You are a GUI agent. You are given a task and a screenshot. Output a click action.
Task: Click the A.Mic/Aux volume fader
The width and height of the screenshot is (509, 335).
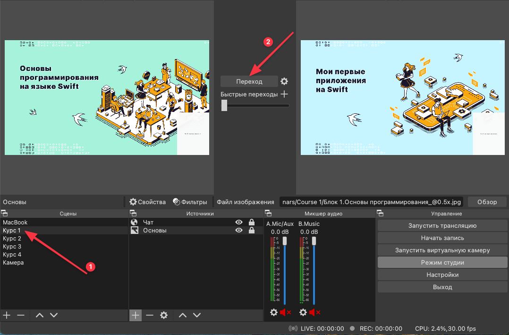click(285, 241)
